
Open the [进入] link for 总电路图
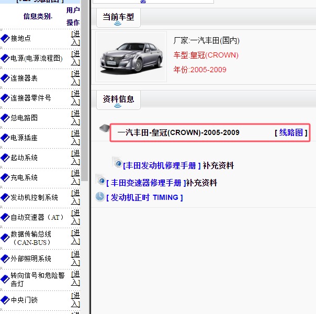pyautogui.click(x=75, y=118)
